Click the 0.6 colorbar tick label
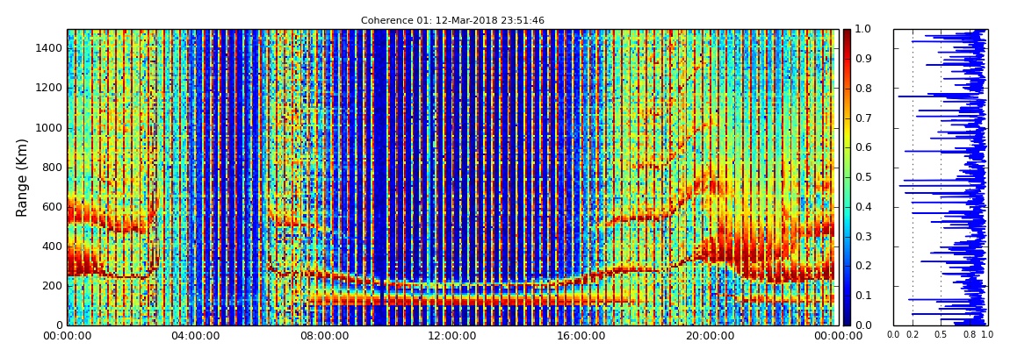The image size is (1010, 357). [862, 148]
